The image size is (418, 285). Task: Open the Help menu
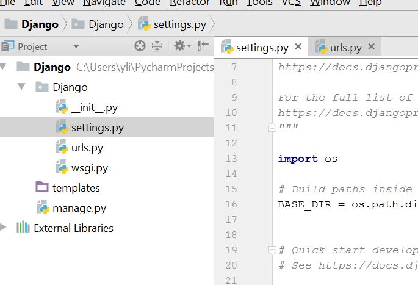370,2
